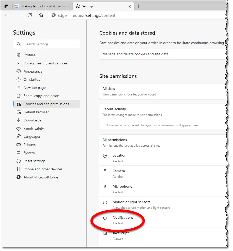Click the On startup power icon

click(x=19, y=79)
